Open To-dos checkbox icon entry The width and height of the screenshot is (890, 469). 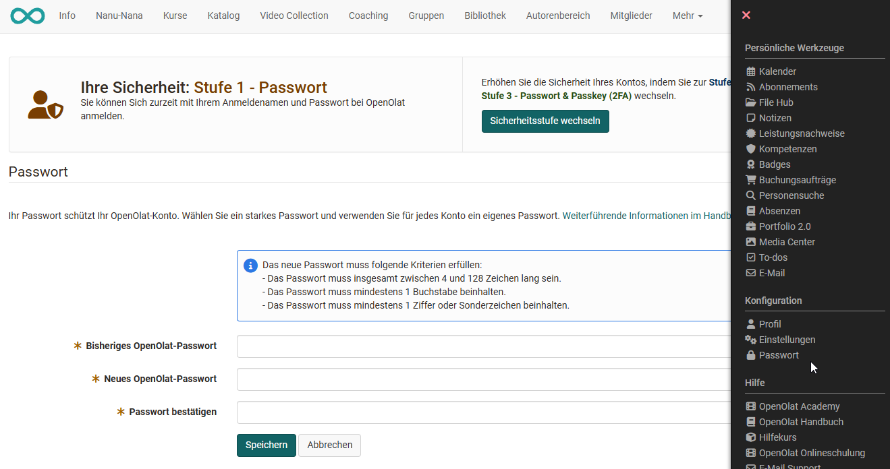click(750, 257)
